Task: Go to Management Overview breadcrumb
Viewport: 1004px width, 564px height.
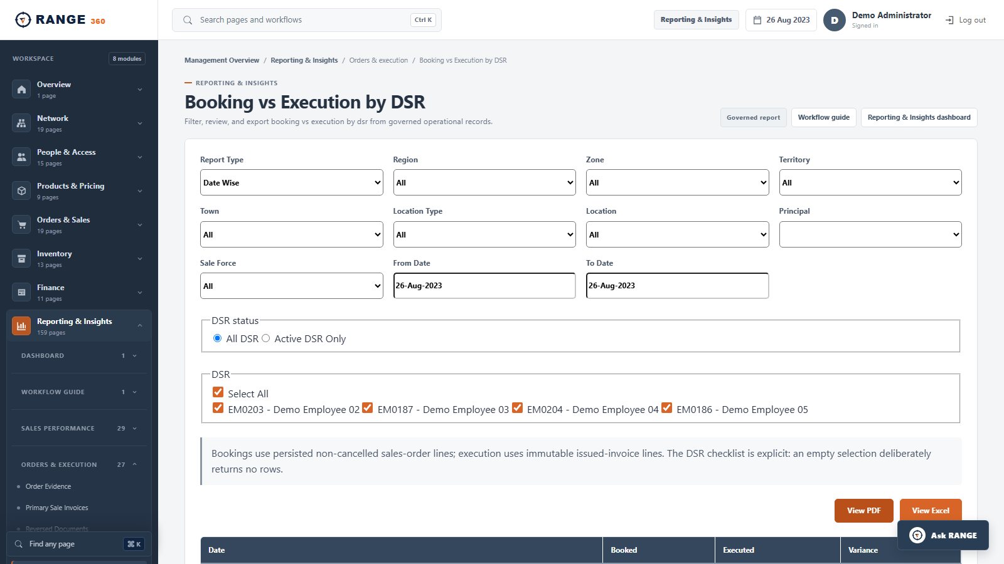Action: tap(222, 60)
